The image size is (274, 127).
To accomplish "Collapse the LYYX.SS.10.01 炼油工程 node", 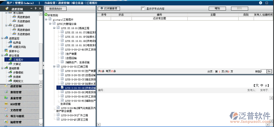I will pyautogui.click(x=54, y=28).
